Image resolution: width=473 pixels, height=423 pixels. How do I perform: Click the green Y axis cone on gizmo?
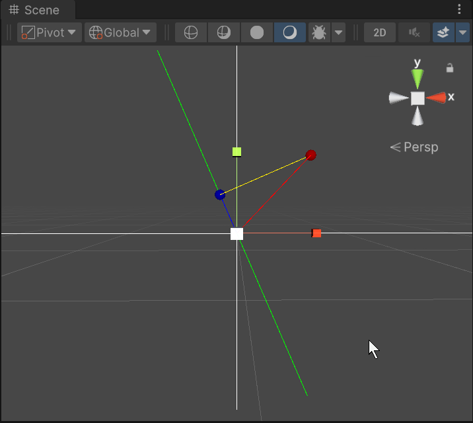(x=418, y=78)
